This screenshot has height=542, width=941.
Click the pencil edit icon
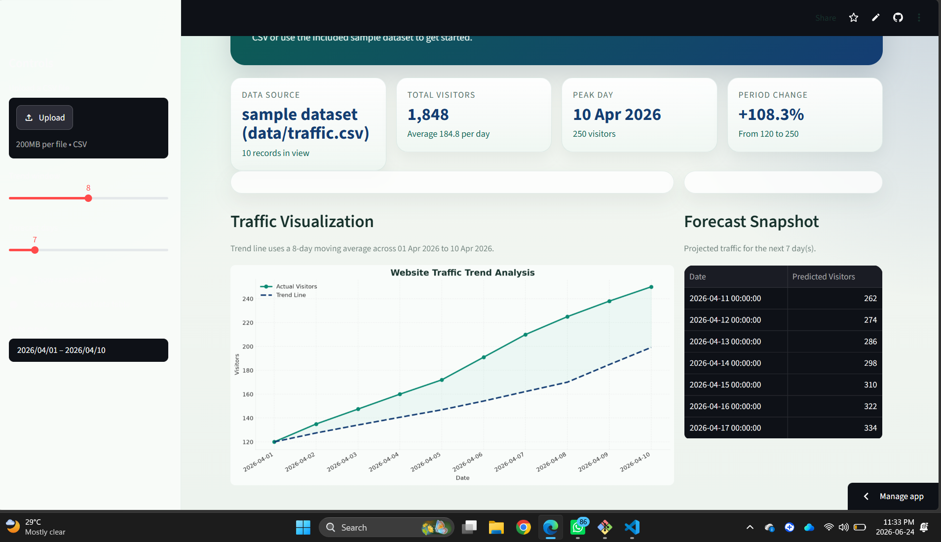tap(876, 18)
